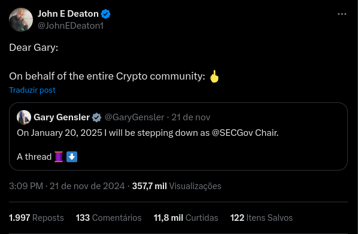The image size is (358, 234).
Task: Click the blue down arrow emoji
Action: coord(72,157)
